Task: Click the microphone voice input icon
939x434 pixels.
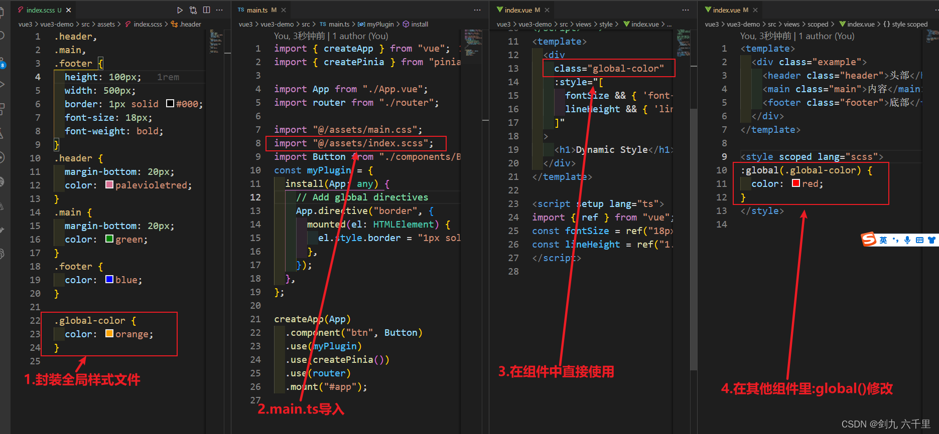Action: 907,240
